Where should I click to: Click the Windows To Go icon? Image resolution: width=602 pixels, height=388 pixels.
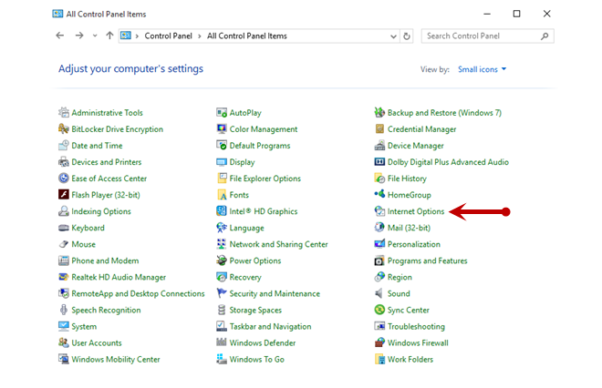pos(222,359)
